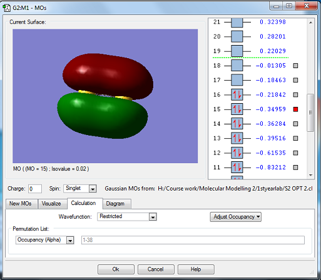
Task: Toggle the red surface marker for MO 15
Action: click(x=295, y=109)
